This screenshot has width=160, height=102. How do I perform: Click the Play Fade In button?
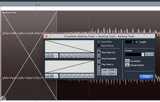pos(99,64)
